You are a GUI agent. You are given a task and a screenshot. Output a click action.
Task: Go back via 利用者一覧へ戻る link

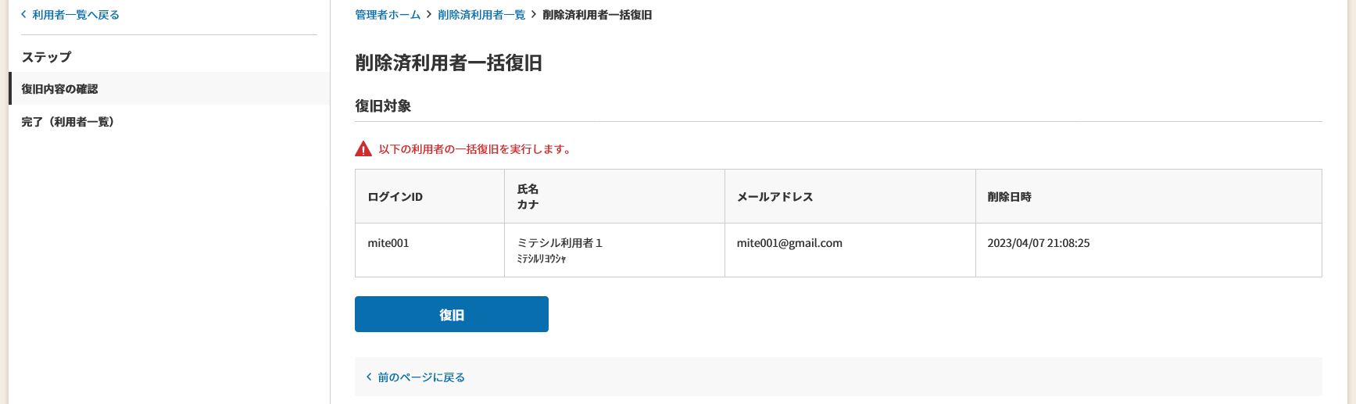76,15
